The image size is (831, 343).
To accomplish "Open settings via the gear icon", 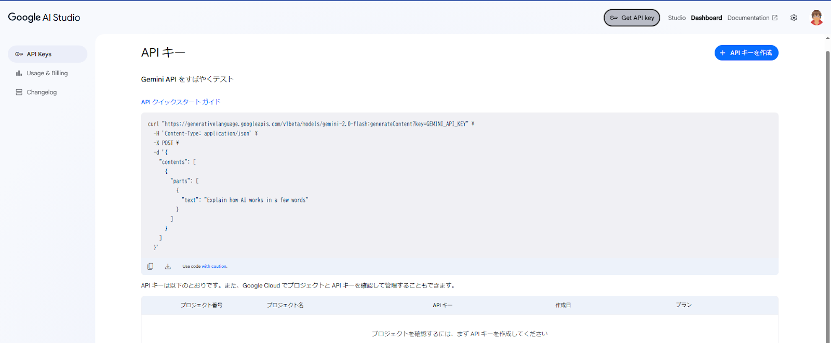I will [x=794, y=18].
